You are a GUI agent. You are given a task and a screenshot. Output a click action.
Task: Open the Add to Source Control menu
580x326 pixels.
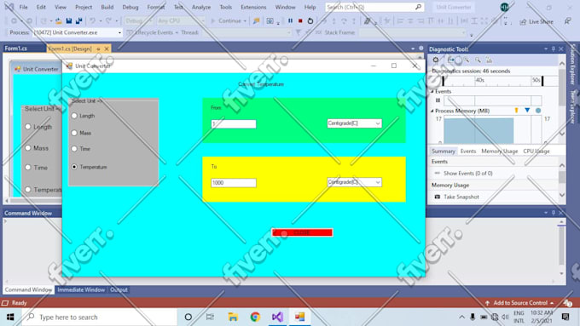(x=520, y=303)
